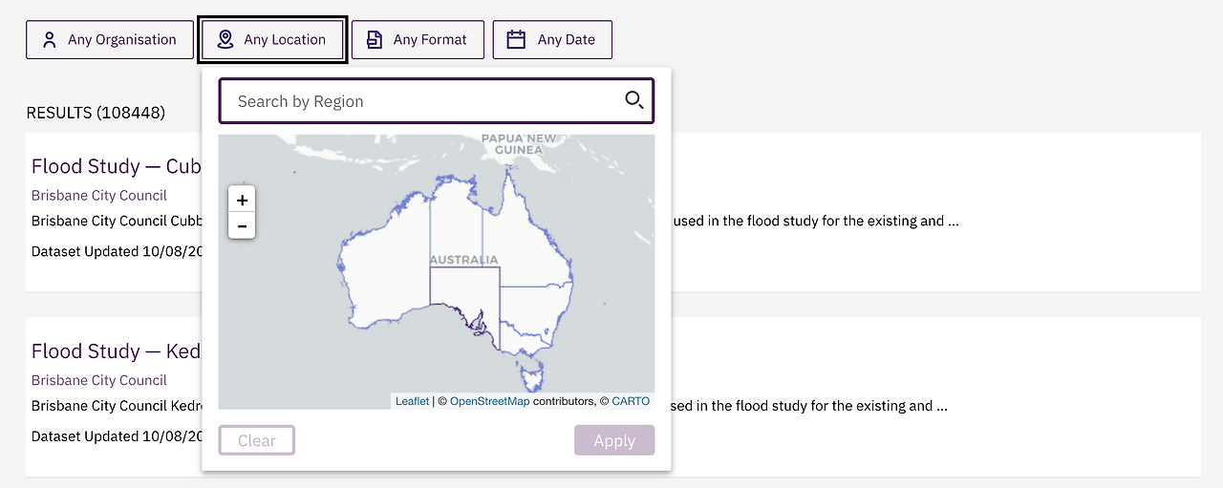Click the person icon on Any Organisation
This screenshot has width=1223, height=488.
click(51, 40)
